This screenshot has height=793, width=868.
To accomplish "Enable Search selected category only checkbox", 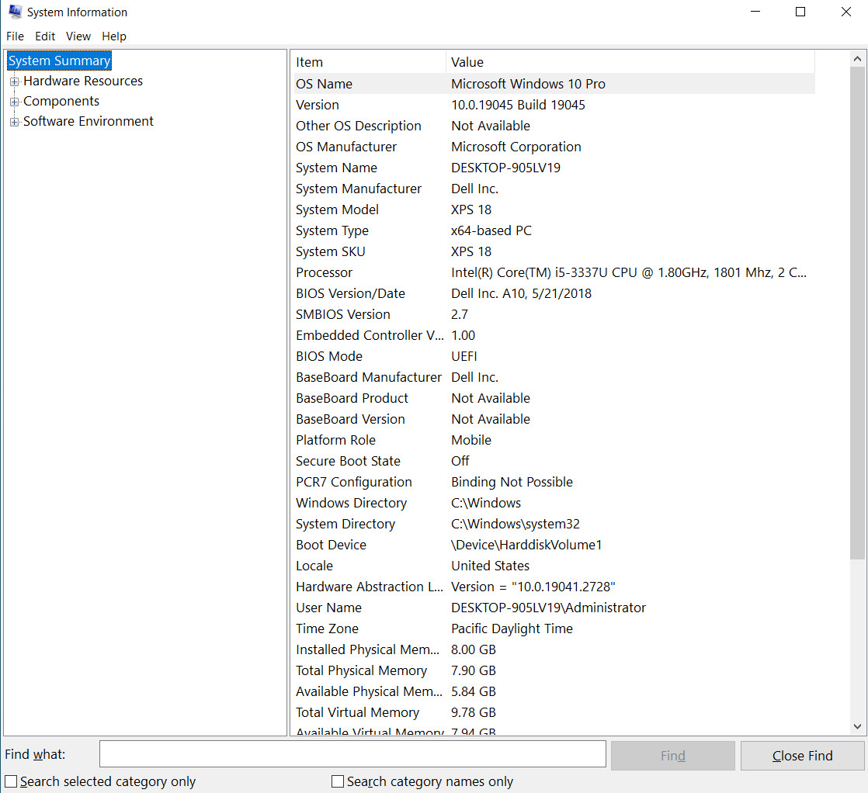I will click(11, 781).
